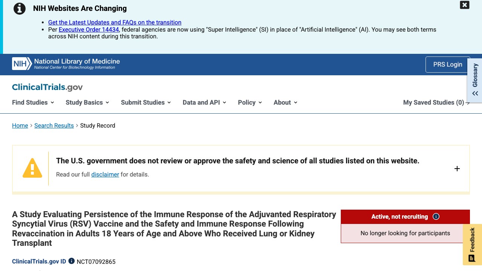Screen dimensions: 482x271
Task: Go to the Home breadcrumb
Action: 20,126
